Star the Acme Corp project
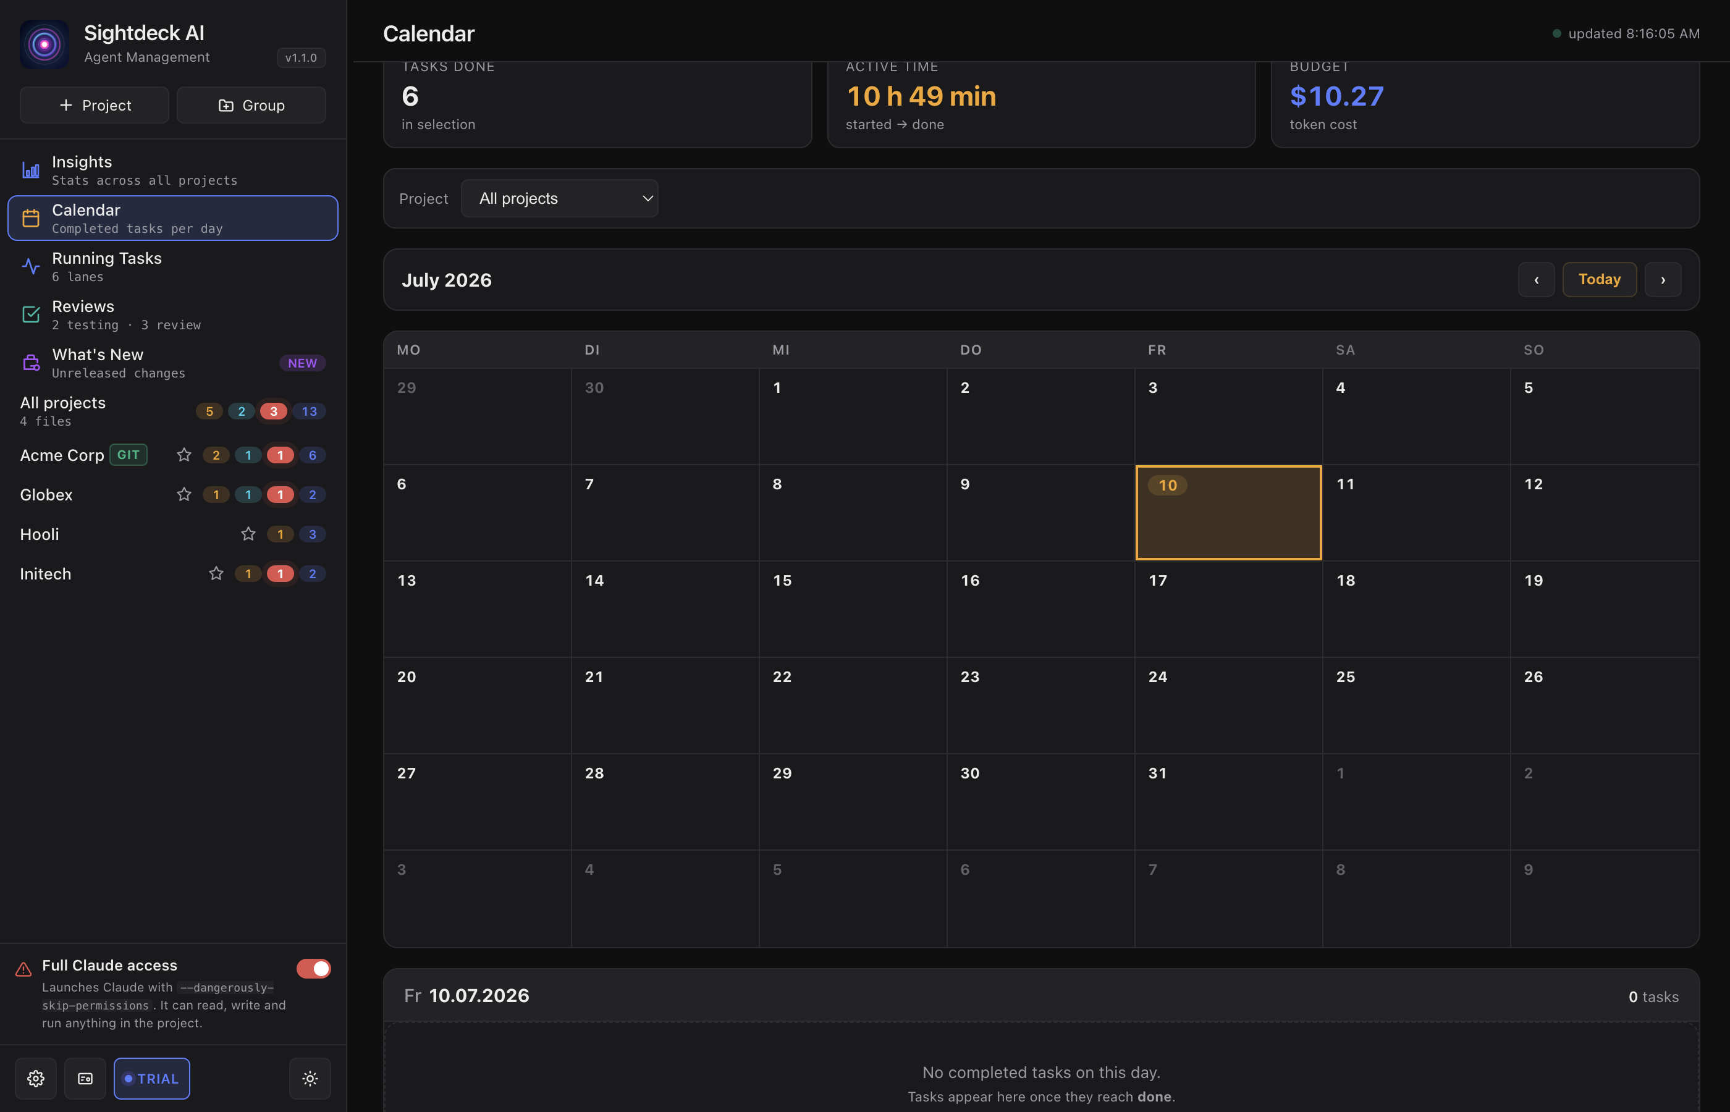 [x=184, y=455]
